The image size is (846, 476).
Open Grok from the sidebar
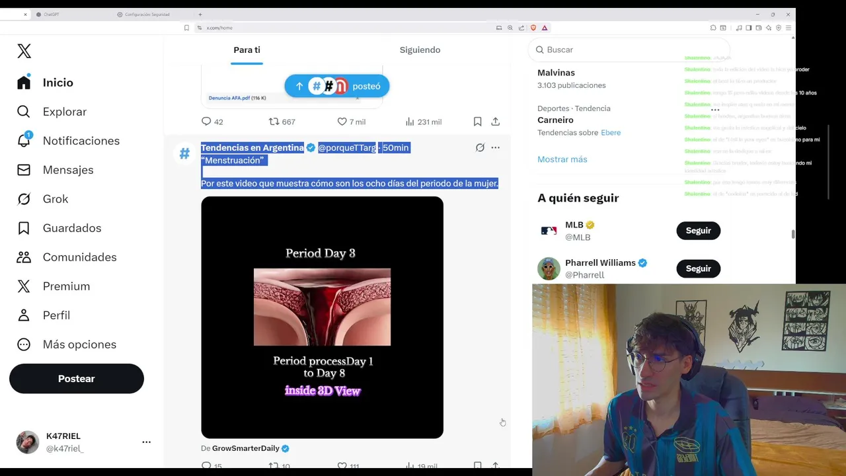(x=42, y=199)
